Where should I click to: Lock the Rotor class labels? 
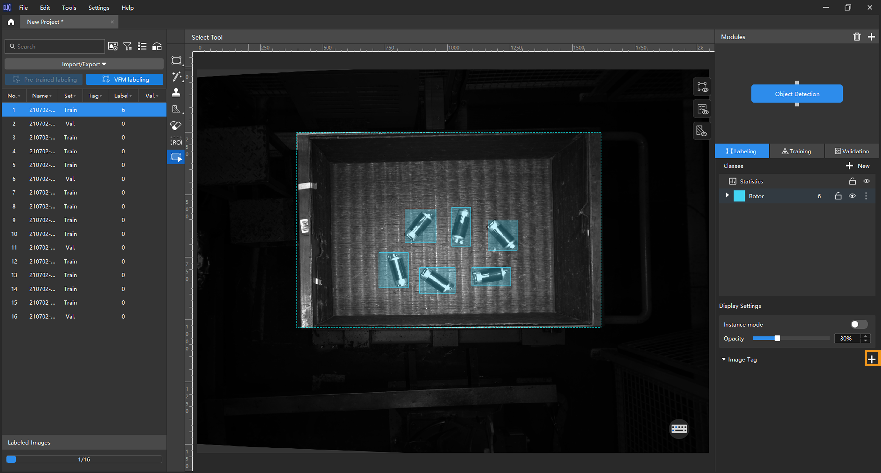coord(838,196)
